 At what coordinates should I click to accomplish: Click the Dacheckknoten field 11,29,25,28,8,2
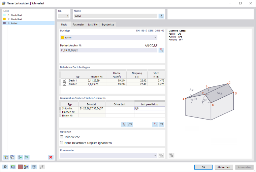(x=109, y=50)
